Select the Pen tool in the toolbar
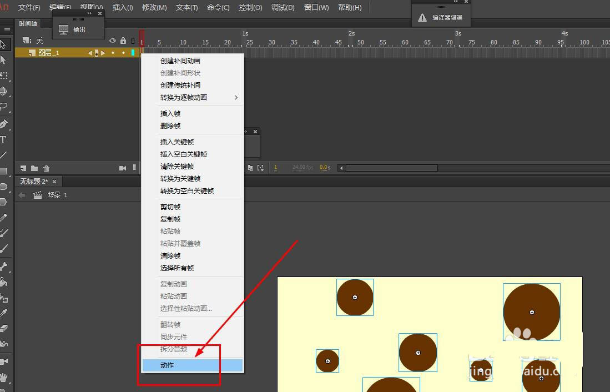The width and height of the screenshot is (610, 392). (x=3, y=124)
